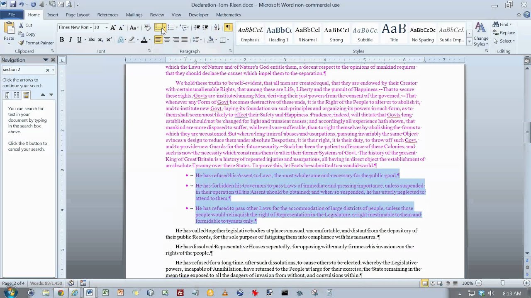The height and width of the screenshot is (298, 531).
Task: Toggle the Bullets list button
Action: (158, 27)
